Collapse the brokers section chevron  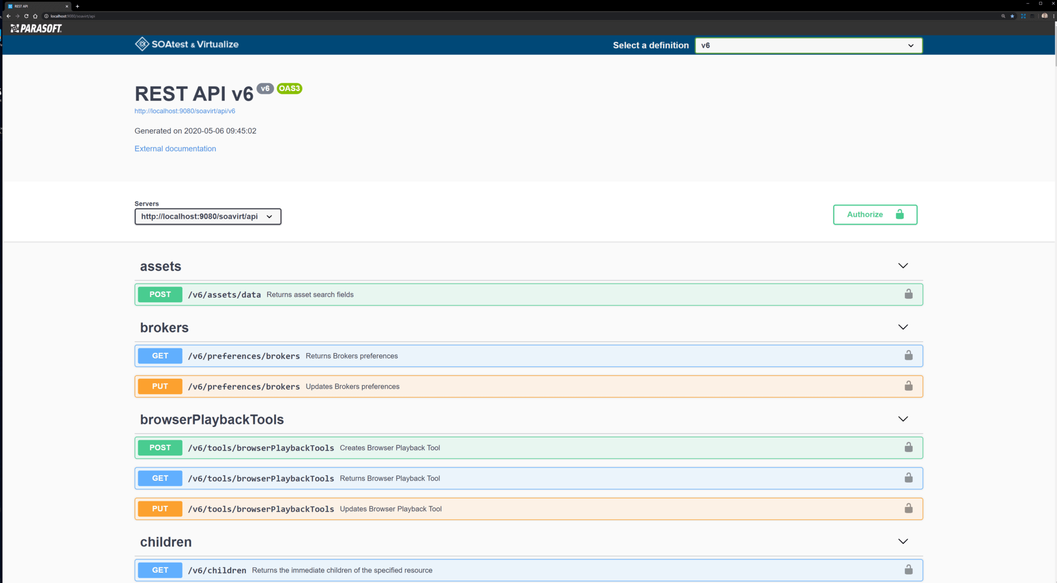[x=903, y=327]
